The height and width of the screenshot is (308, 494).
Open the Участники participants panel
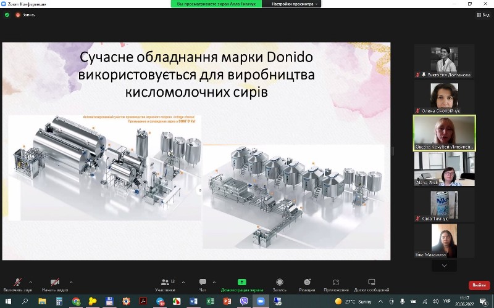[165, 283]
